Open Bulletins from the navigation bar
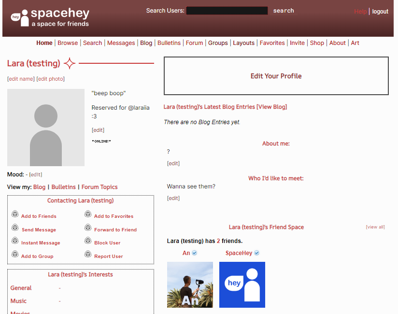The width and height of the screenshot is (398, 314). tap(169, 43)
